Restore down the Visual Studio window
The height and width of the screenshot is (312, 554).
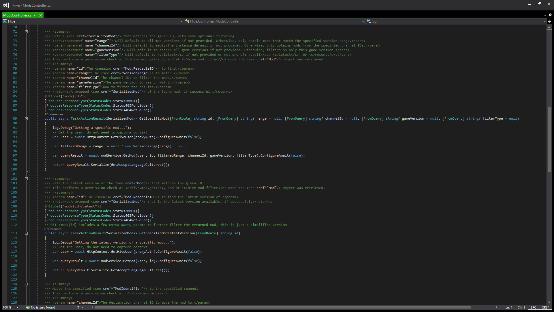[x=539, y=4]
